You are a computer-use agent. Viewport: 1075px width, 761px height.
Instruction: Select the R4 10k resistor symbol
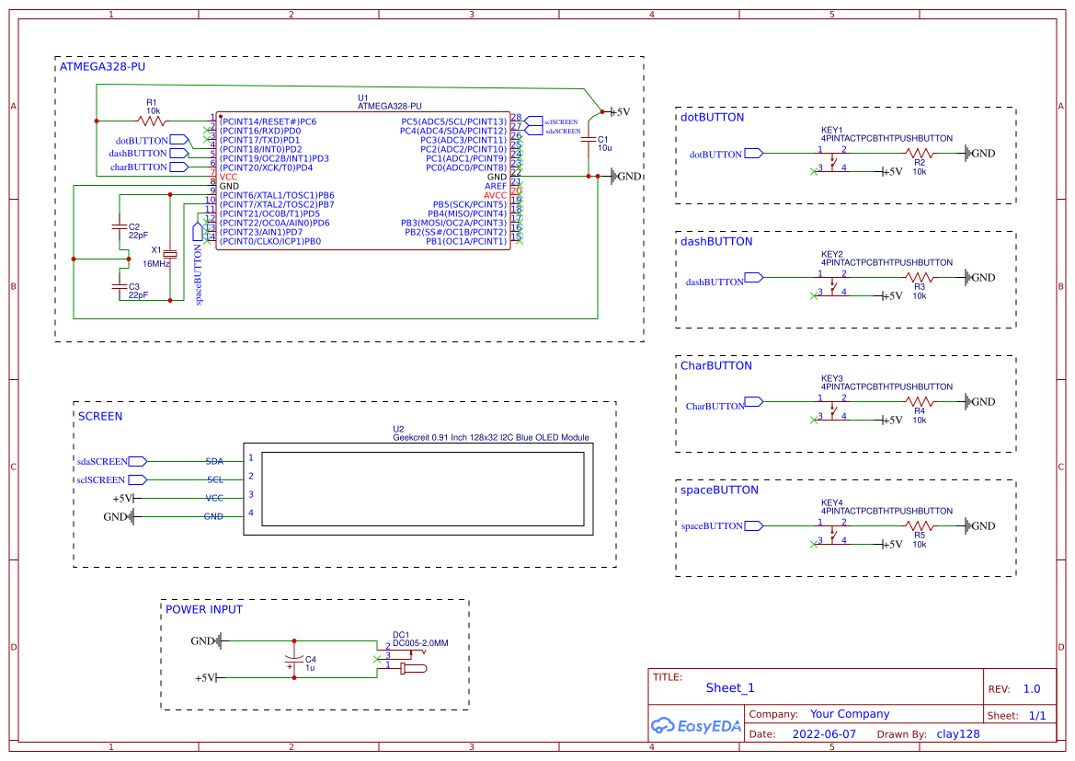[920, 401]
